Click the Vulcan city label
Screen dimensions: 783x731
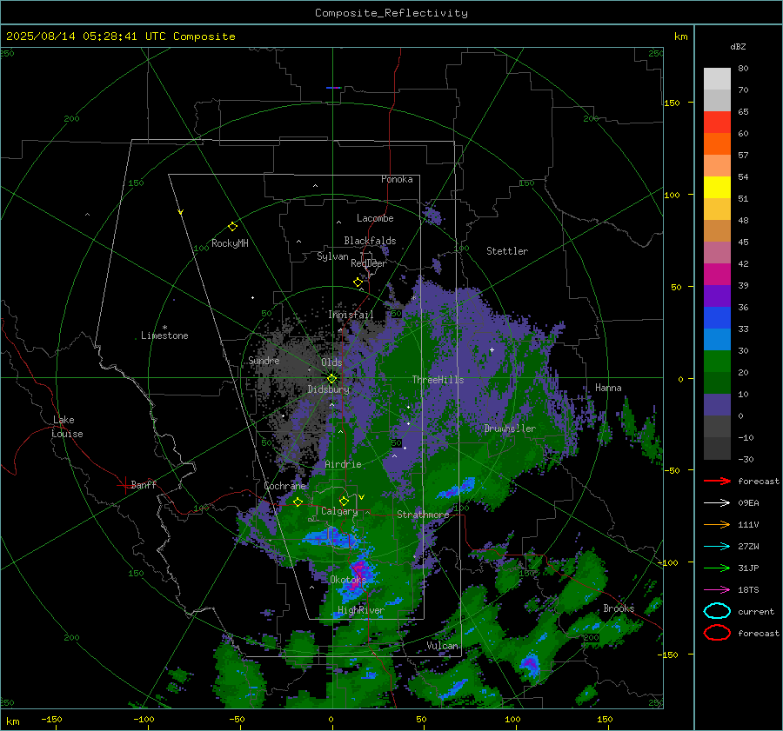[442, 646]
